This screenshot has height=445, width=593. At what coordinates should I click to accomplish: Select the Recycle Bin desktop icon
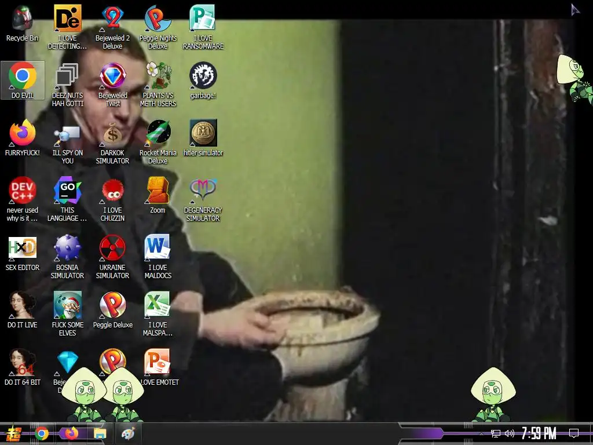(x=23, y=23)
